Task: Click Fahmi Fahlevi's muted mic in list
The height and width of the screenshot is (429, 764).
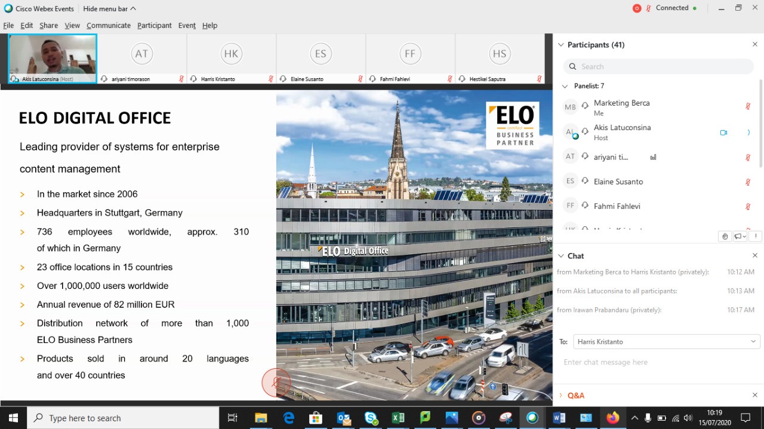Action: [748, 206]
